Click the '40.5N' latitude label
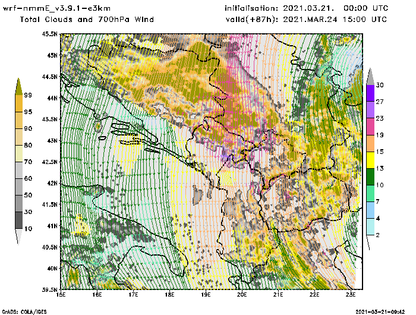 49,247
